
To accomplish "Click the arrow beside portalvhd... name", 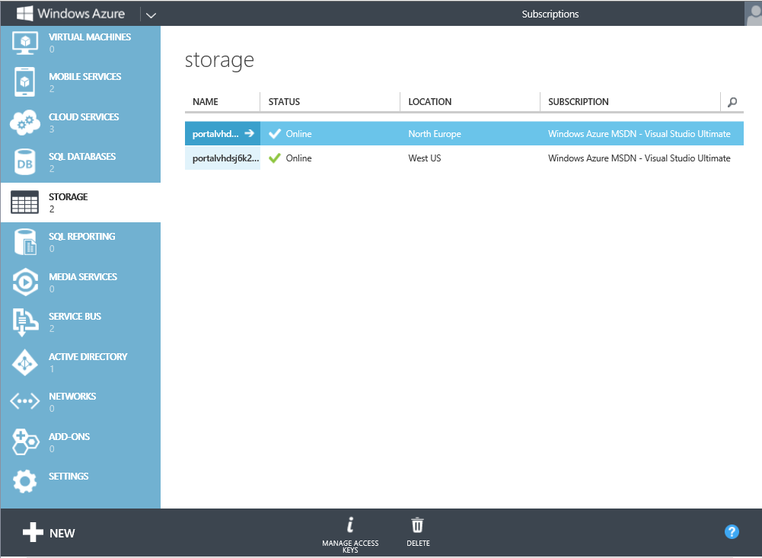I will point(249,133).
